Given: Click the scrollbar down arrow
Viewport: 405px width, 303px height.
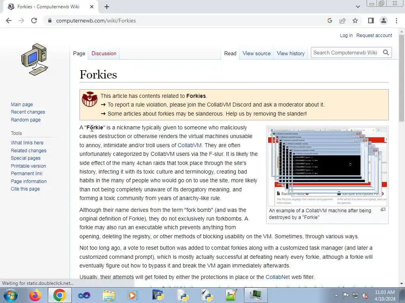Looking at the screenshot, I should tap(401, 284).
